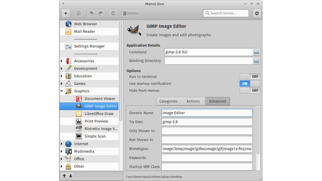Move selected item up with arrow

(x=64, y=175)
